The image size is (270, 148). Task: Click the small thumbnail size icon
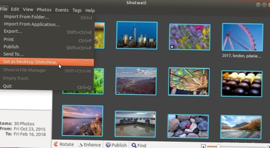pyautogui.click(x=203, y=146)
